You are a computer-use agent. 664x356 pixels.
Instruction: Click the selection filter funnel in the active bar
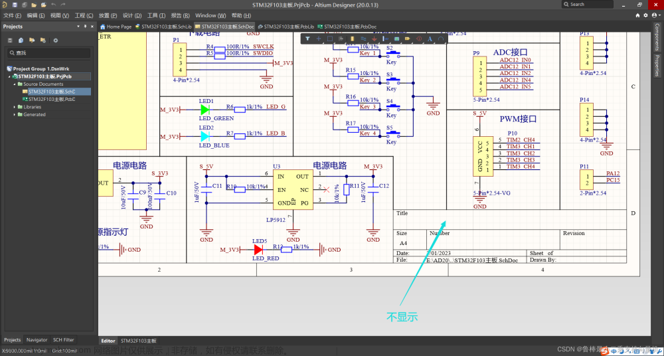[308, 39]
